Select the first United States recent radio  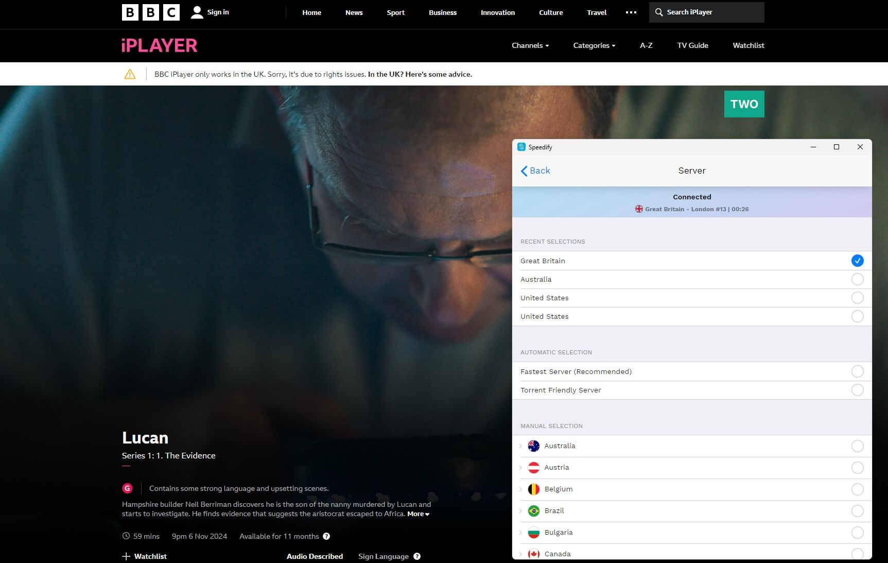point(857,298)
